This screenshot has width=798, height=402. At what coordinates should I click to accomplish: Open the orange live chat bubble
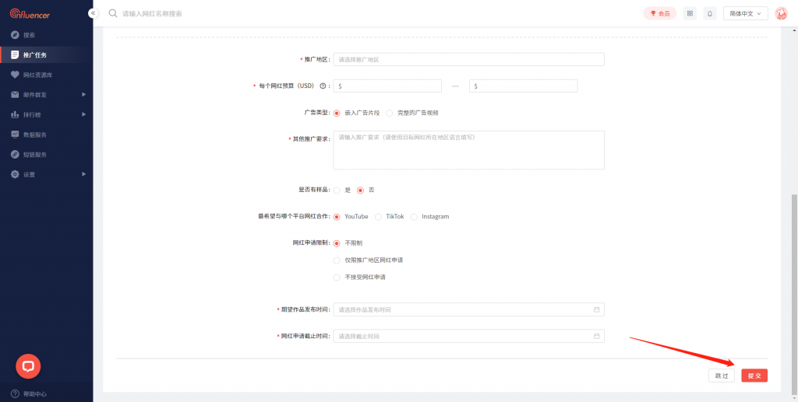pyautogui.click(x=28, y=365)
